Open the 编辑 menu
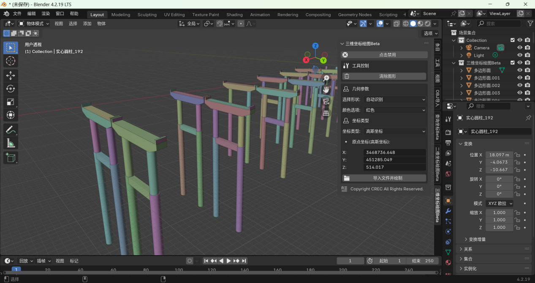 32,14
